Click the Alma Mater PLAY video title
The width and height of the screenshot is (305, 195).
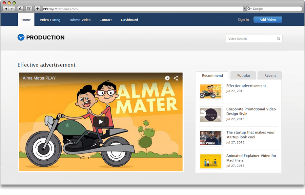(39, 78)
